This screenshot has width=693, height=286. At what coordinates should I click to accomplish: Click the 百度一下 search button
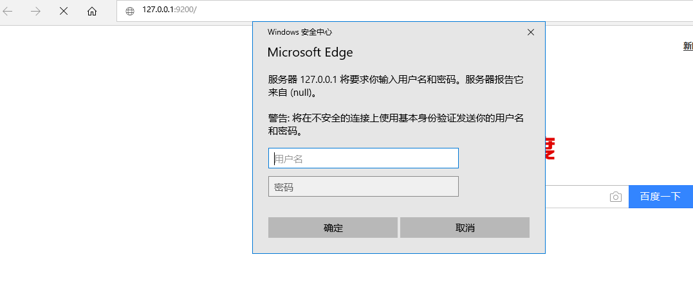[660, 197]
